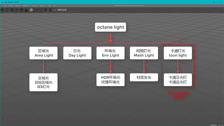Screen dimensions: 224x126
Task: Select the film region icon
Action: pyautogui.click(x=41, y=10)
